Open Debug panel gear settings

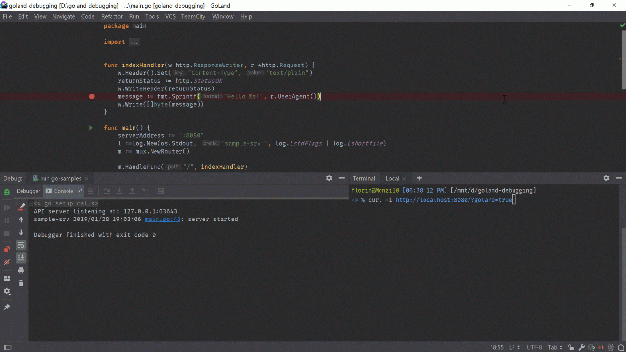[x=329, y=178]
